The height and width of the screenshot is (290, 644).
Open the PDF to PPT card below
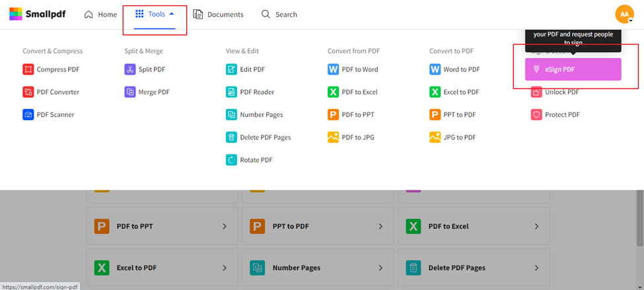tap(162, 226)
